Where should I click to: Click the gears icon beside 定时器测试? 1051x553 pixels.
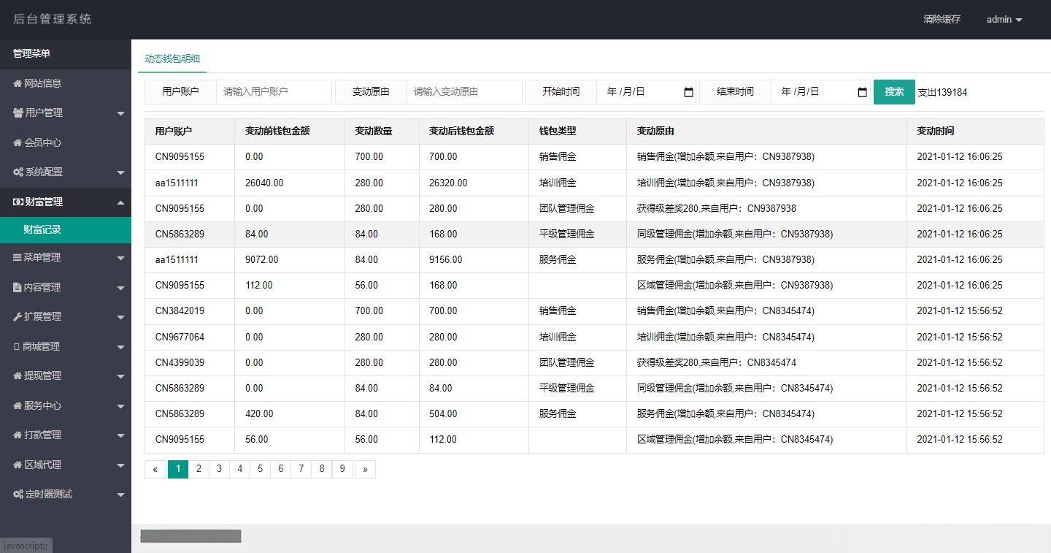click(18, 494)
